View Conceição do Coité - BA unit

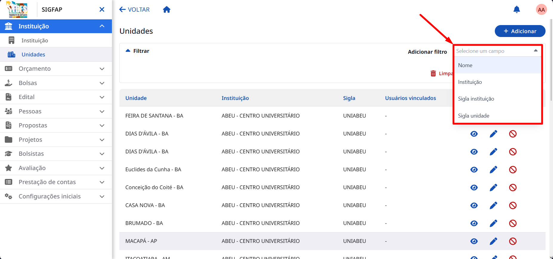pyautogui.click(x=474, y=187)
